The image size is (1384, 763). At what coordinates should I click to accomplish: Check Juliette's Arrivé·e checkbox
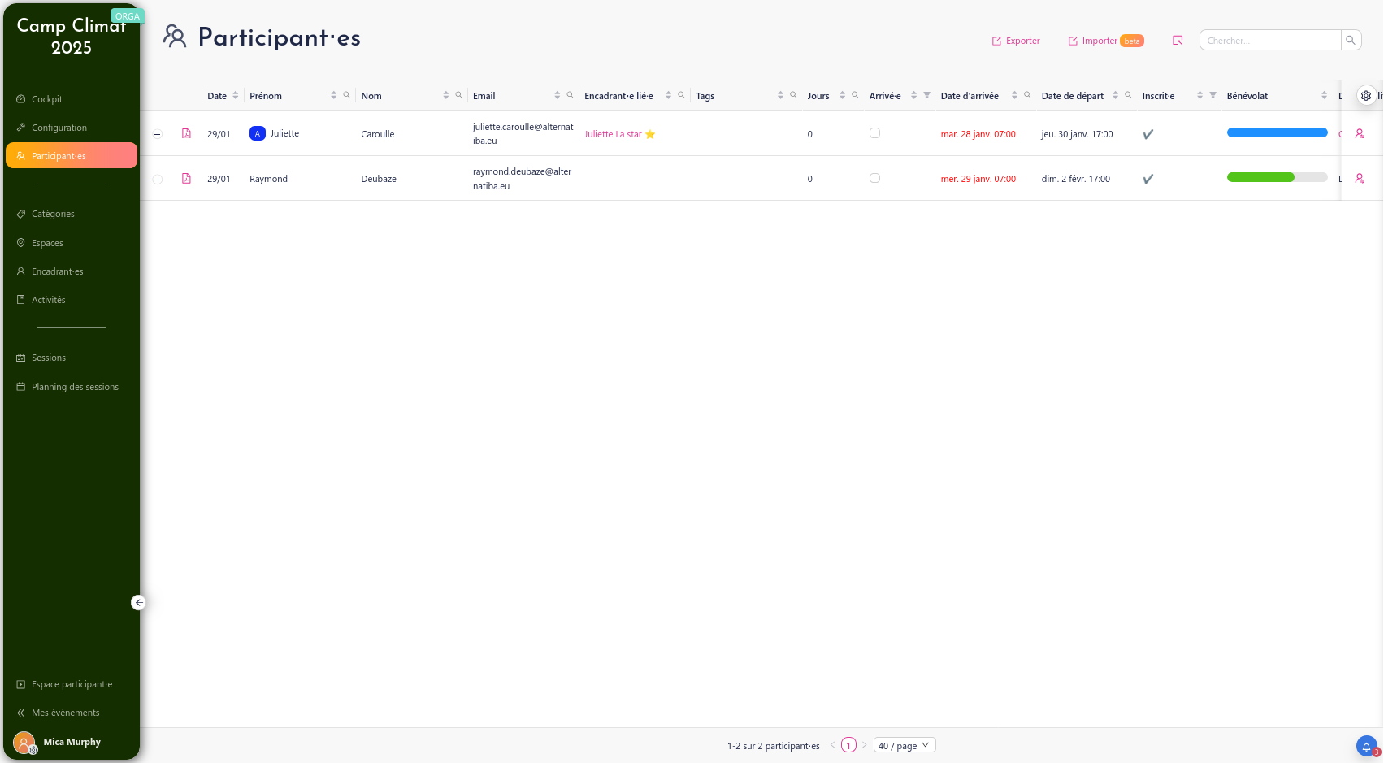[x=874, y=133]
